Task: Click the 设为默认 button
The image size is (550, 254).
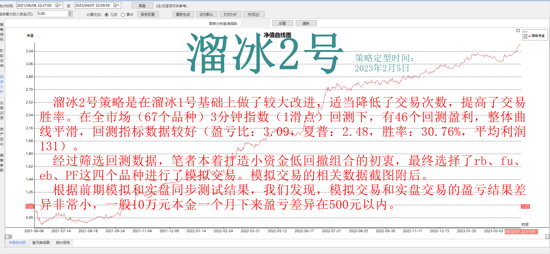Action: click(206, 14)
